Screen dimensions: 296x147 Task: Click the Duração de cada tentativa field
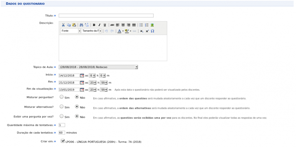[62, 133]
